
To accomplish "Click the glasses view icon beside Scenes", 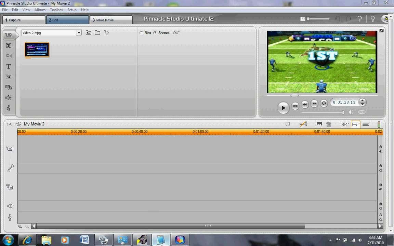I will (x=176, y=33).
